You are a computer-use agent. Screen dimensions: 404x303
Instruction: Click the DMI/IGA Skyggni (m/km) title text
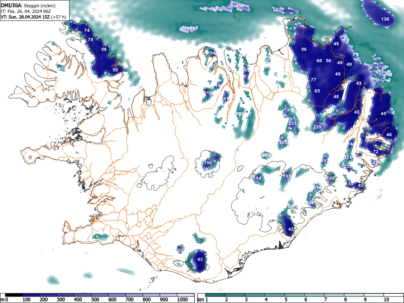[28, 5]
